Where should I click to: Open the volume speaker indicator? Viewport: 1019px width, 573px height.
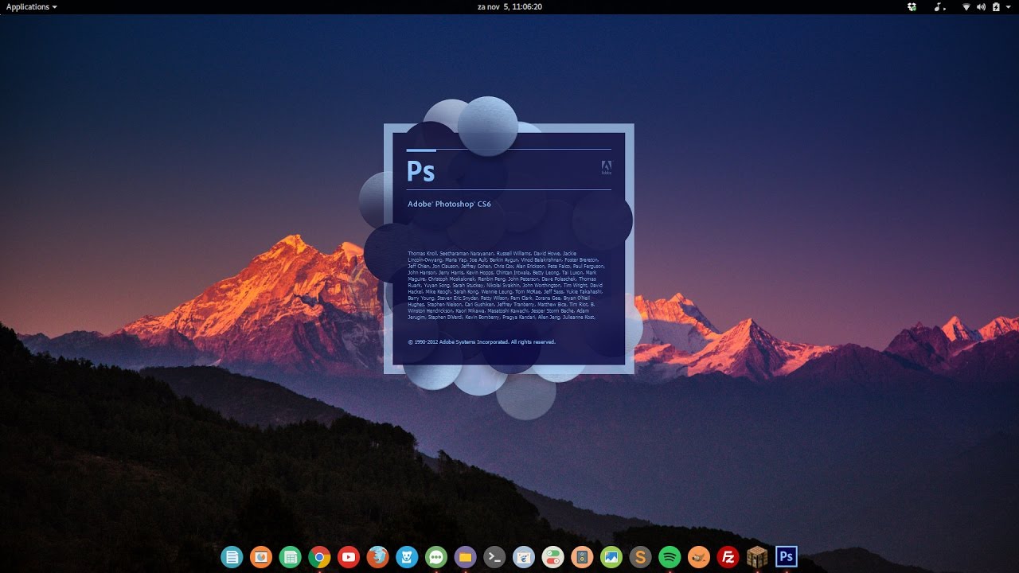coord(981,6)
